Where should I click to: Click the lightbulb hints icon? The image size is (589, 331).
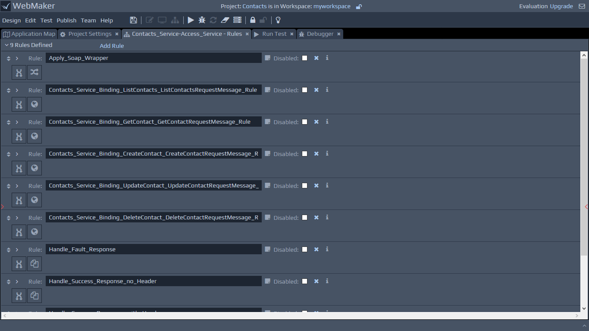tap(278, 20)
